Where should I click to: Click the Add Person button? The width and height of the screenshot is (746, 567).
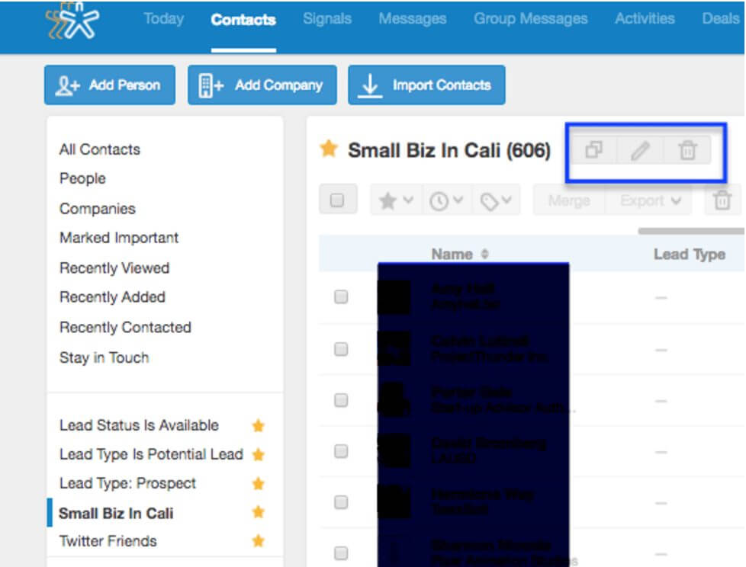[x=110, y=85]
